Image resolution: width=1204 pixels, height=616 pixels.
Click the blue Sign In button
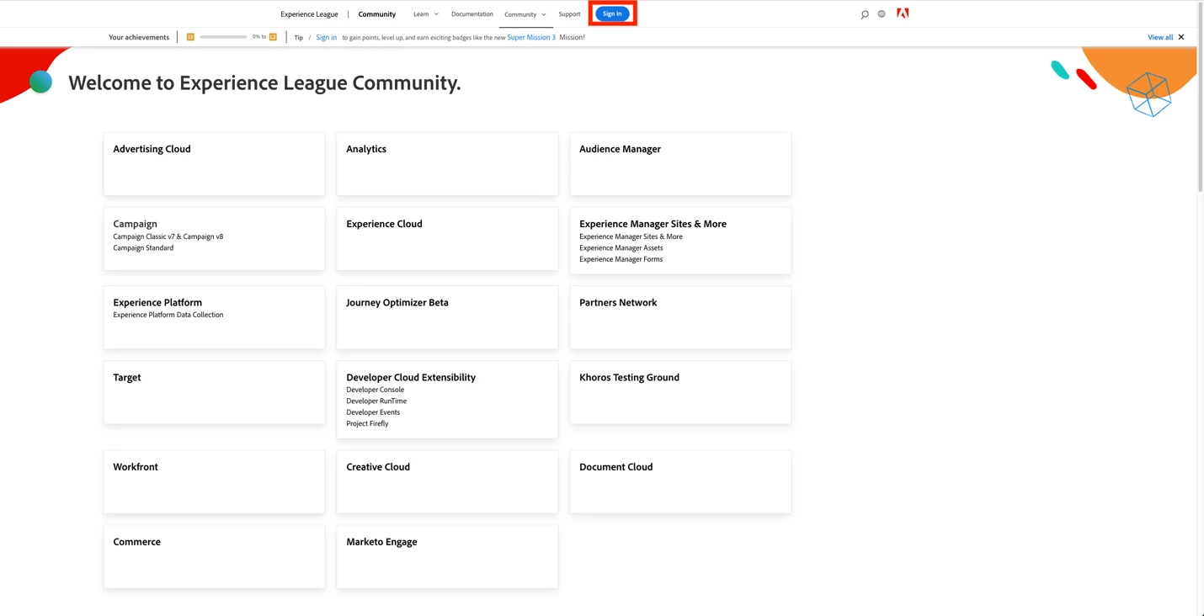(x=612, y=13)
